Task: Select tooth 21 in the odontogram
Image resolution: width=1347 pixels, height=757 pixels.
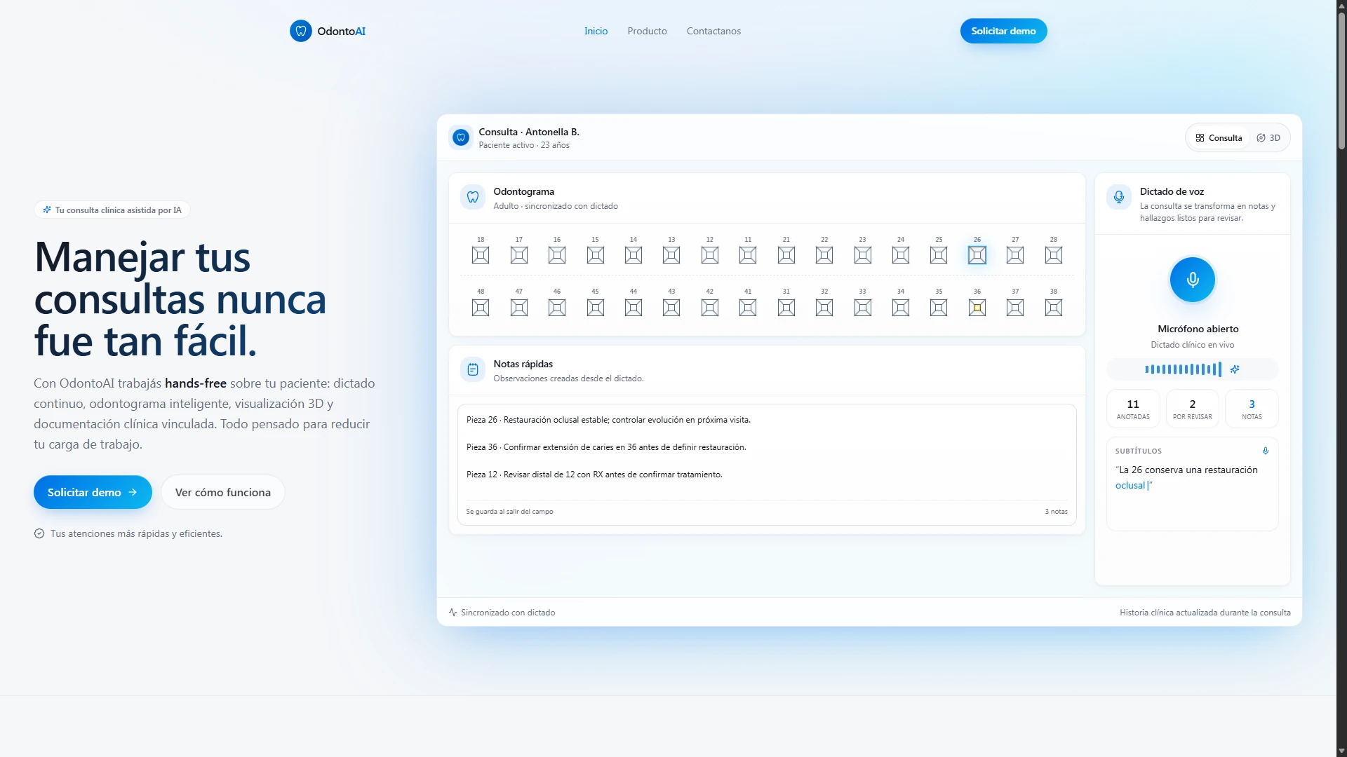Action: click(x=786, y=255)
